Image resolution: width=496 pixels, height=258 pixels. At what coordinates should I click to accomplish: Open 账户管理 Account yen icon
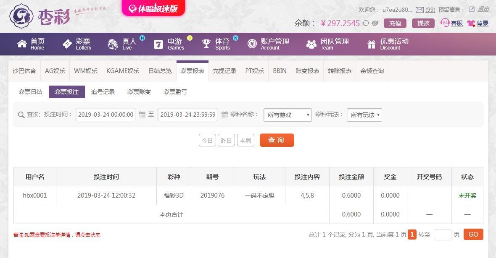tap(252, 44)
